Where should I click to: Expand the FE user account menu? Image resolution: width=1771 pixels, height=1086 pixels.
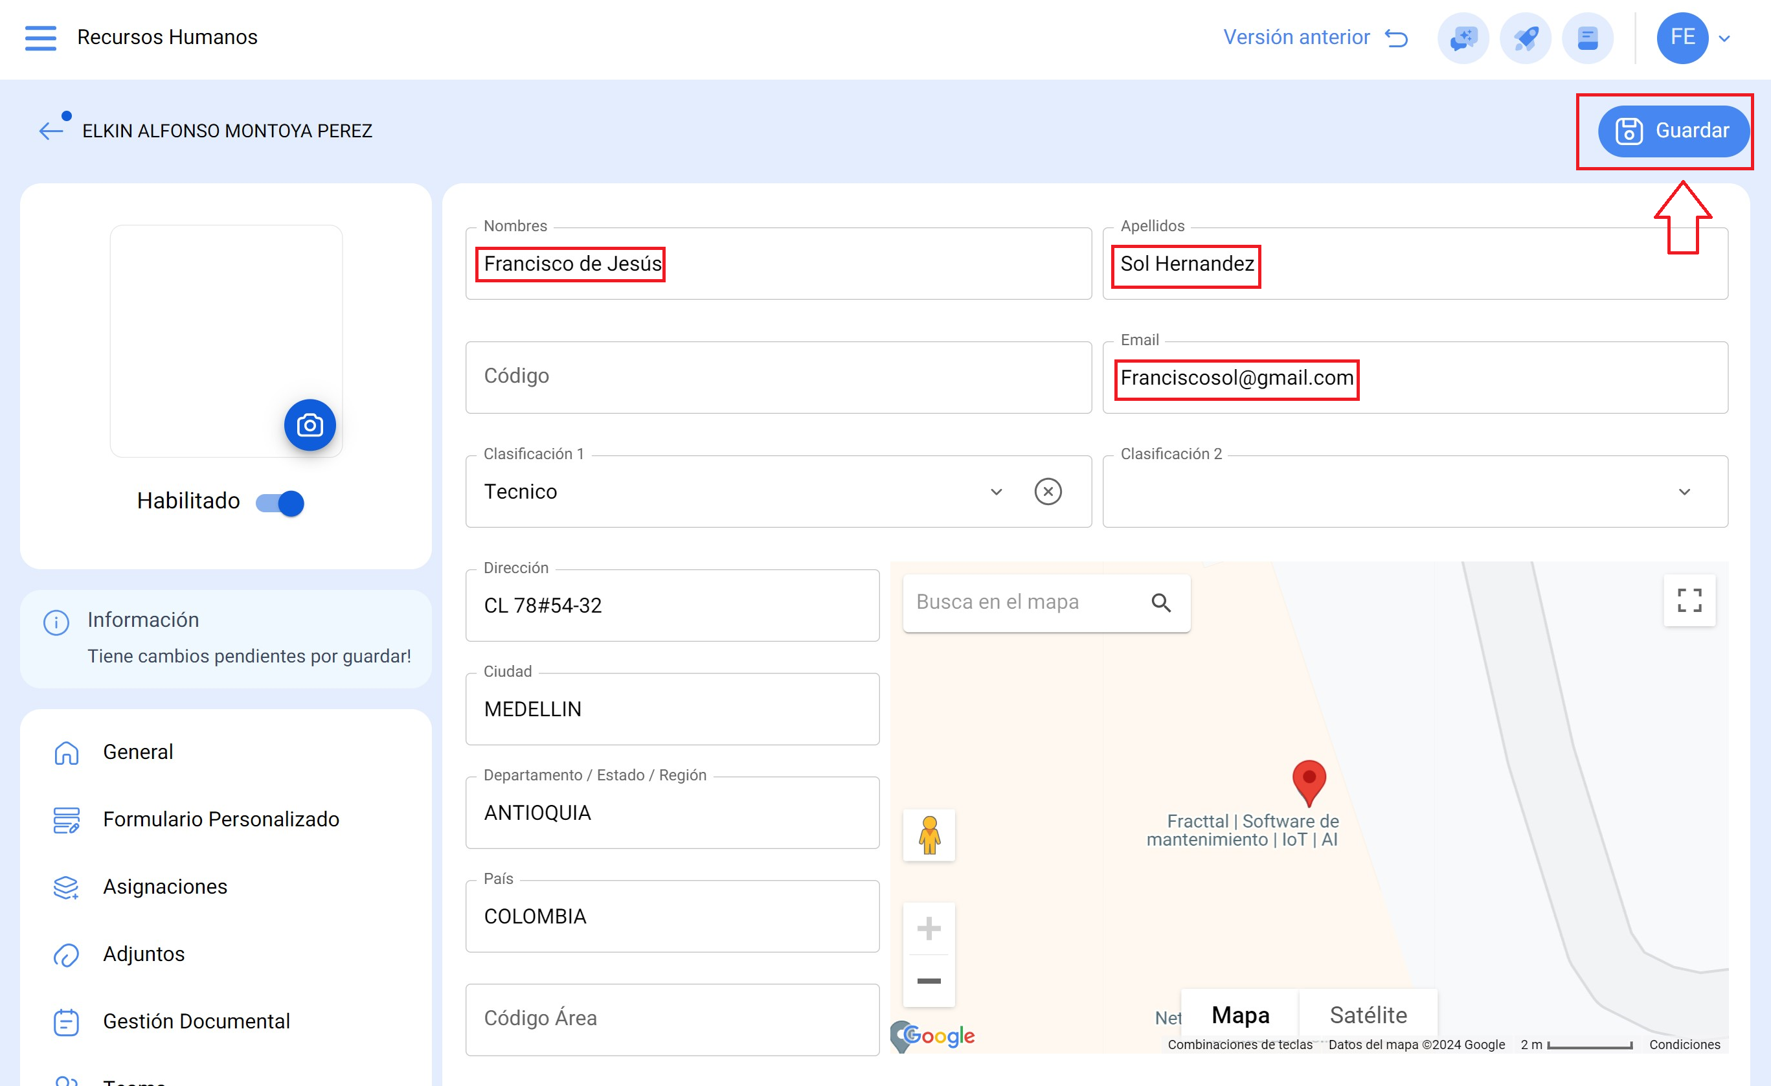point(1724,38)
